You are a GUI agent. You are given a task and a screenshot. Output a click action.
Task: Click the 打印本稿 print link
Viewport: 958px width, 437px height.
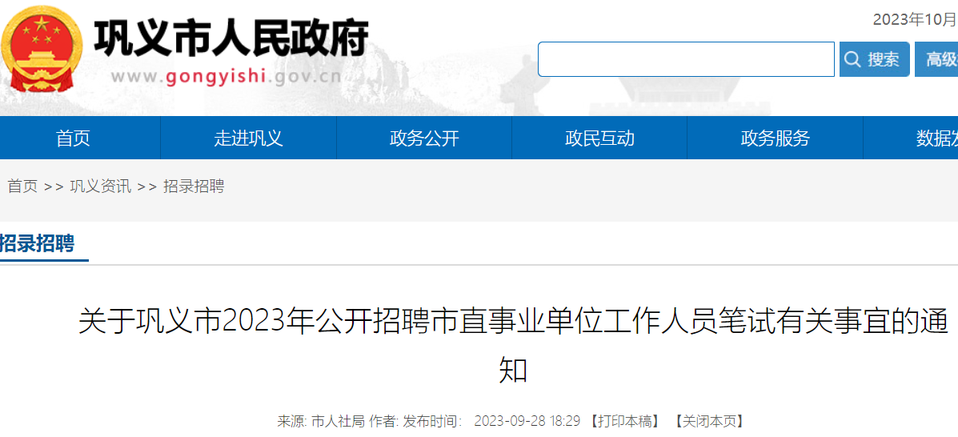click(624, 421)
